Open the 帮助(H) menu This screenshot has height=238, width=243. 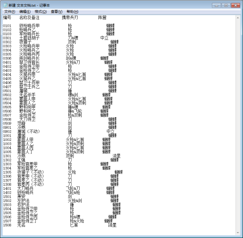72,12
